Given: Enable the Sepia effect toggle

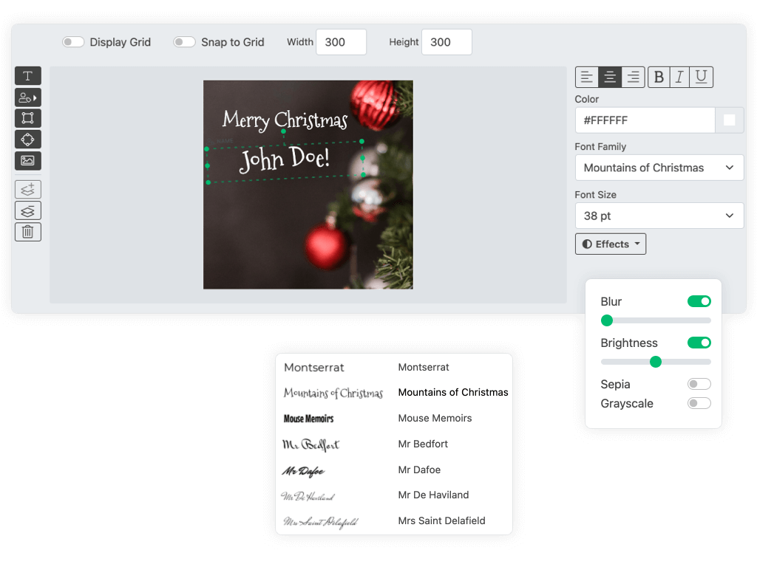Looking at the screenshot, I should (699, 384).
